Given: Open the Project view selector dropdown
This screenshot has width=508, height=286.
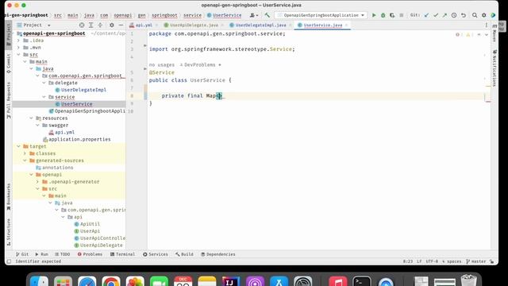Looking at the screenshot, I should (33, 25).
